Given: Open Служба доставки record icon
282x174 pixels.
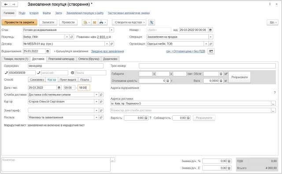Looking at the screenshot, I should click(x=101, y=95).
